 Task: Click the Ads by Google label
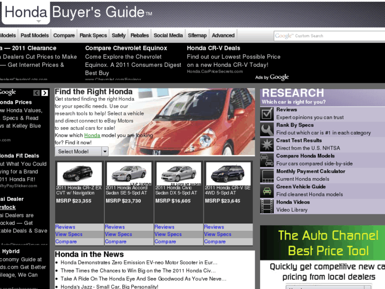[x=272, y=77]
